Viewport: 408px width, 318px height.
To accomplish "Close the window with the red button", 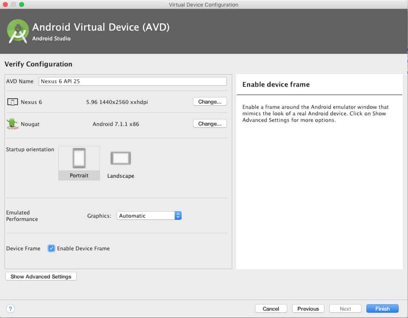I will (x=5, y=4).
